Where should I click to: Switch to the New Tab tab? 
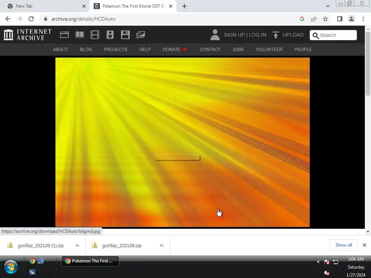[x=45, y=6]
